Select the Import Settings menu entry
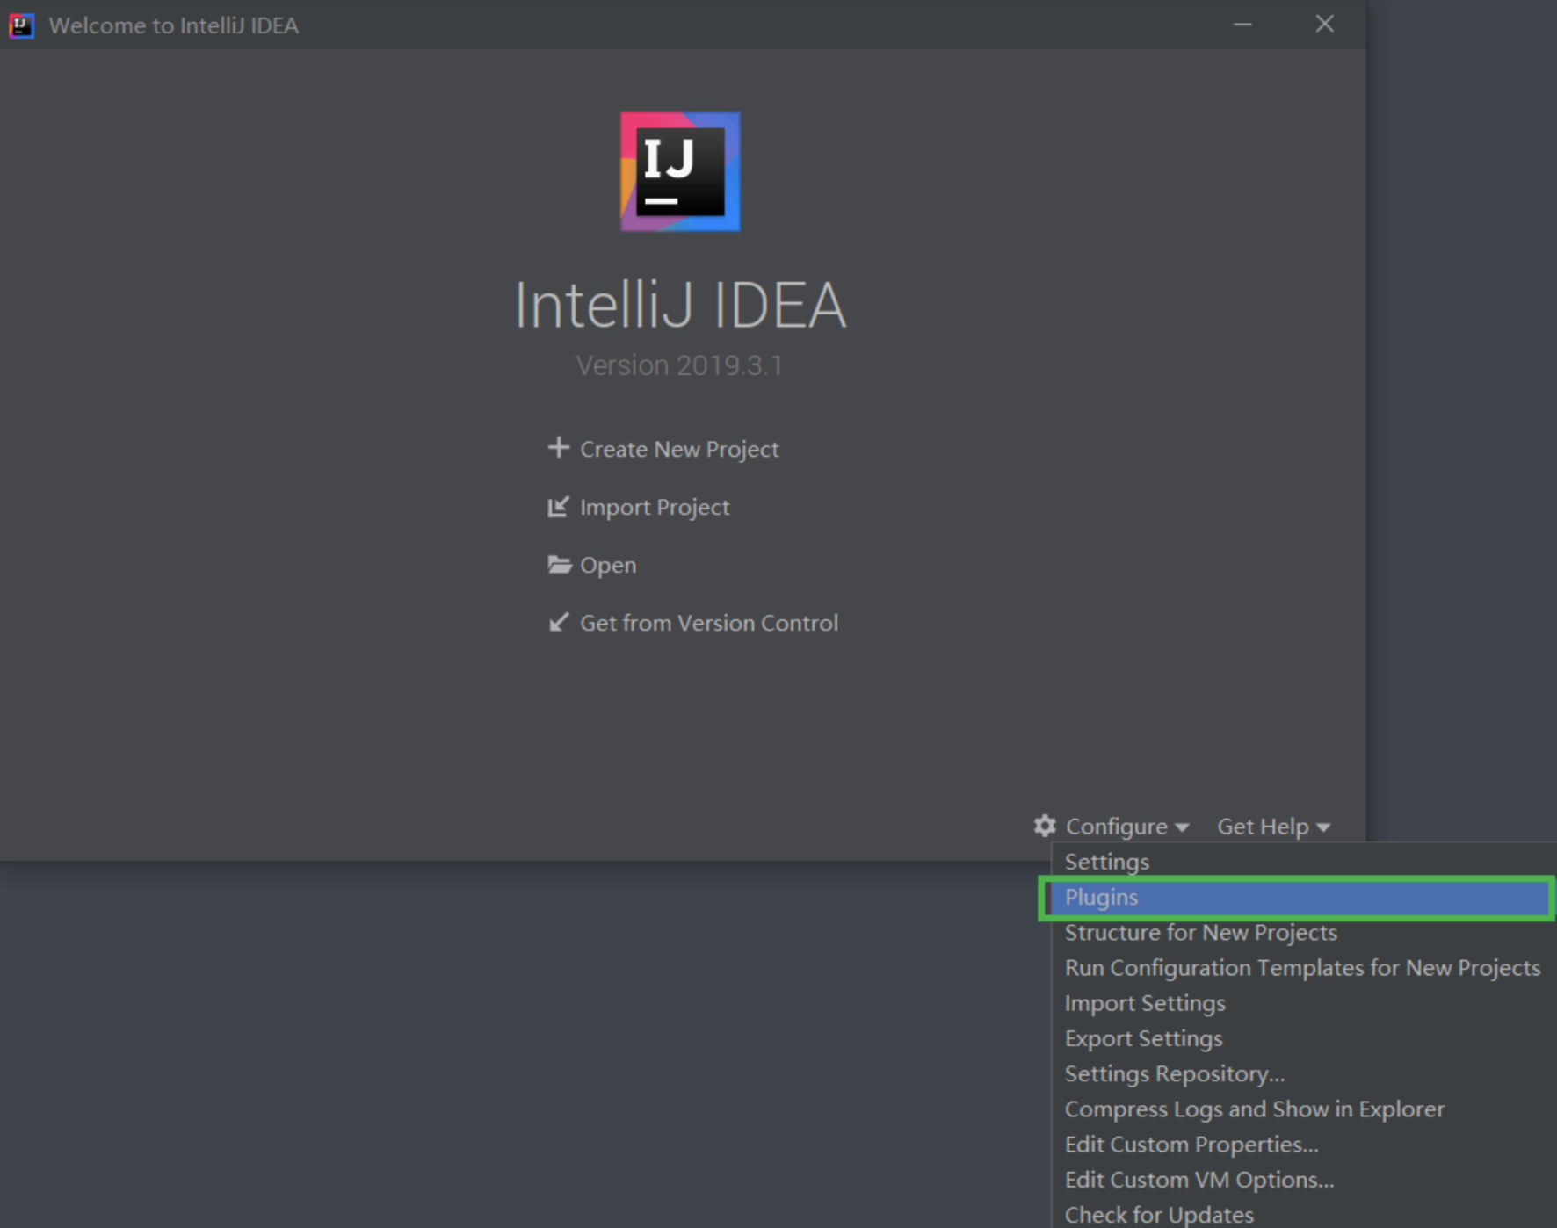The height and width of the screenshot is (1228, 1557). (1304, 1003)
